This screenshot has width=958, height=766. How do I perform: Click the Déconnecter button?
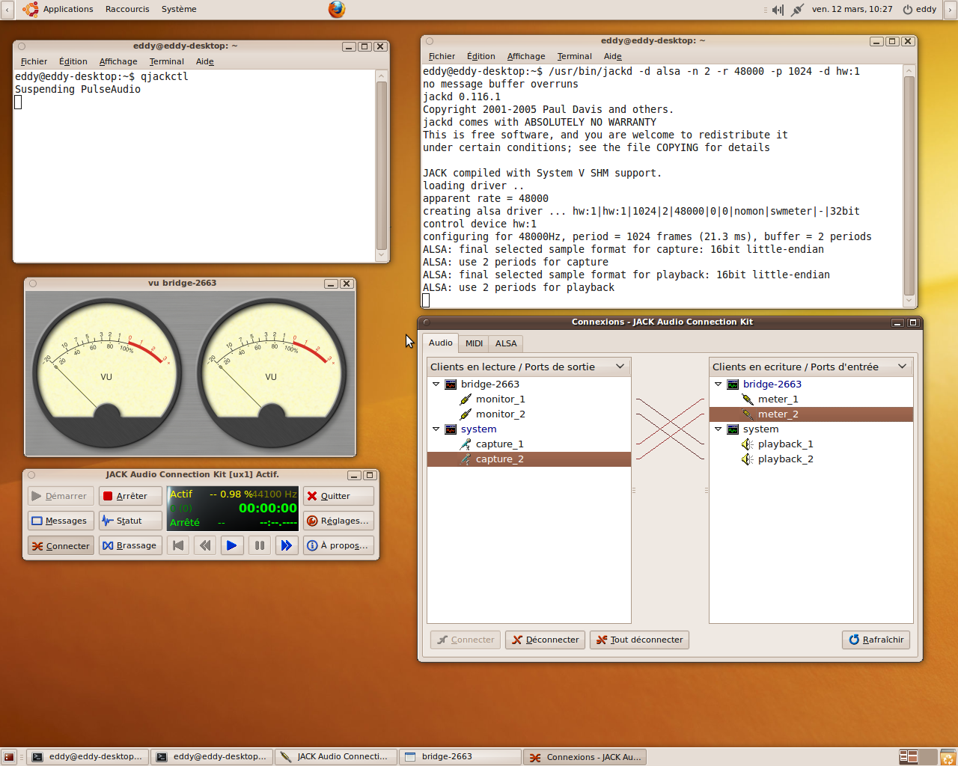pos(546,640)
